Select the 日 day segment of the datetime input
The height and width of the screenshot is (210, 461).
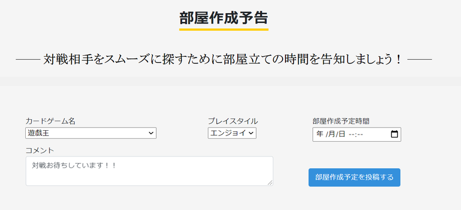click(341, 134)
